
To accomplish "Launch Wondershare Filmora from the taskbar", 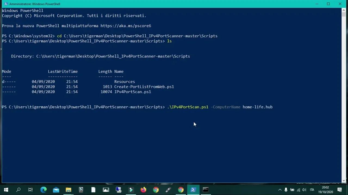I will point(131,190).
